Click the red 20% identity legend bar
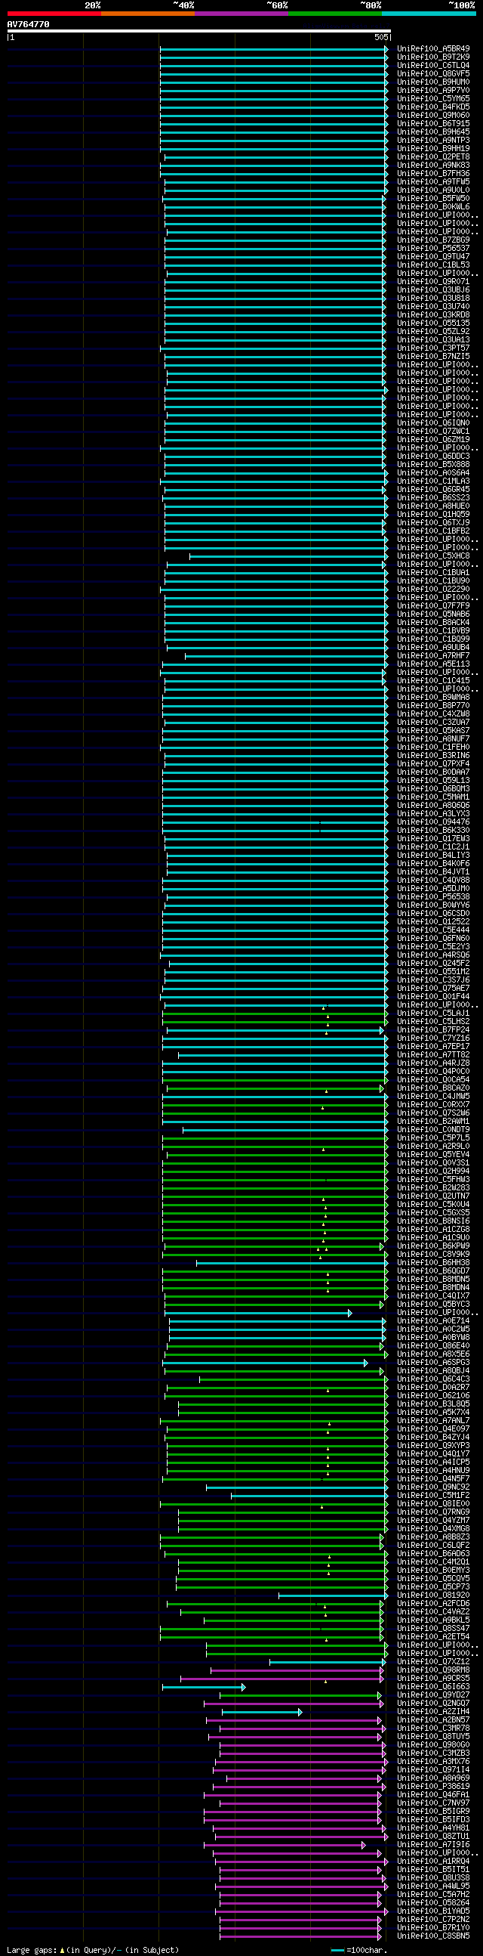483x1956 pixels. 54,14
